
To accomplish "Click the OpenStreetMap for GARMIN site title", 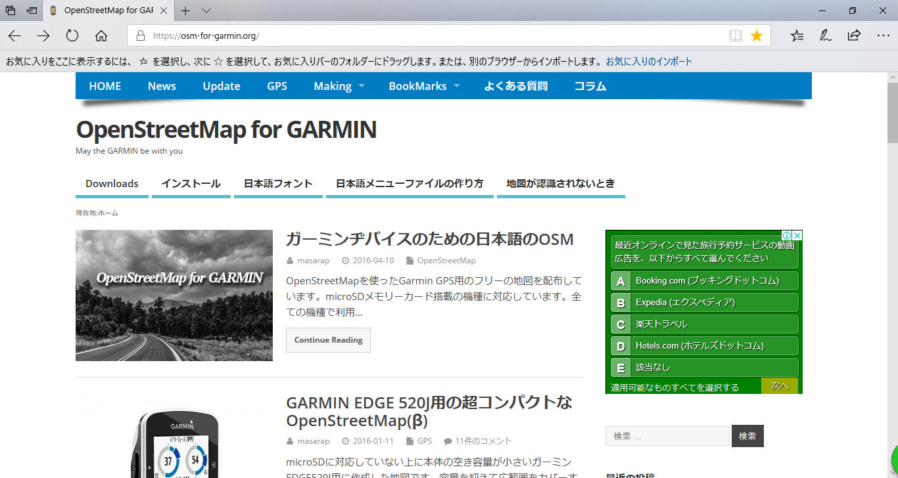I will [226, 129].
